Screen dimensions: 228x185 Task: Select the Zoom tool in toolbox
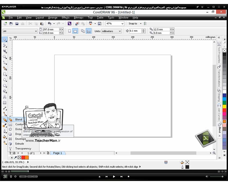tap(5, 57)
